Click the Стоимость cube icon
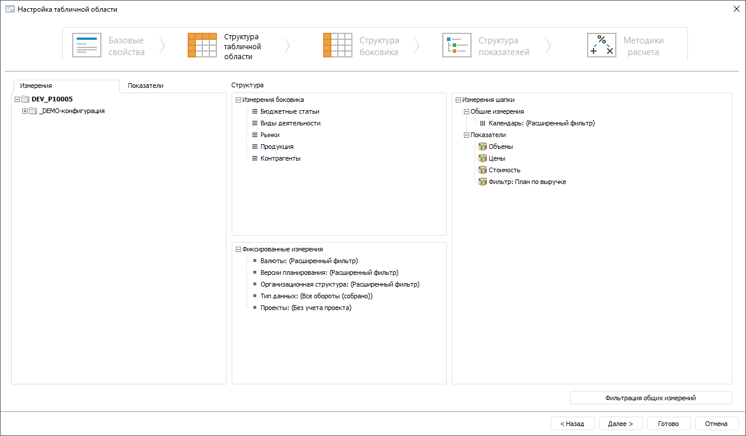This screenshot has width=746, height=436. coord(483,170)
